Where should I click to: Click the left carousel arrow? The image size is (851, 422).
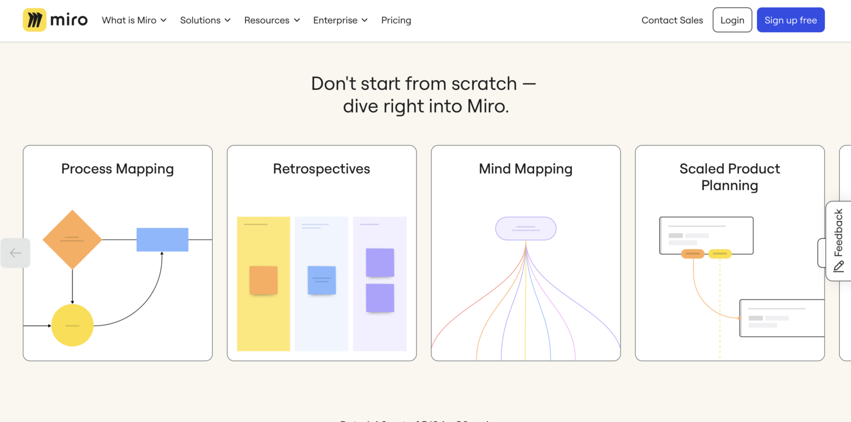point(15,253)
